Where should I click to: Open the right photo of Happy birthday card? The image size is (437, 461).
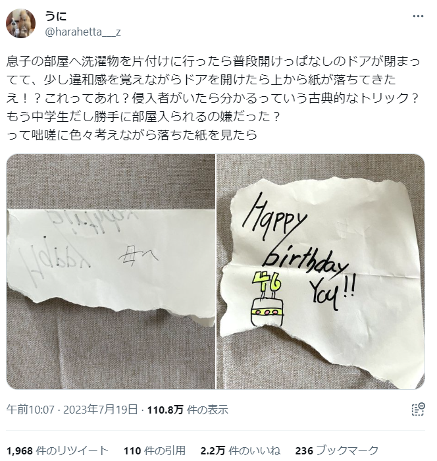click(321, 271)
